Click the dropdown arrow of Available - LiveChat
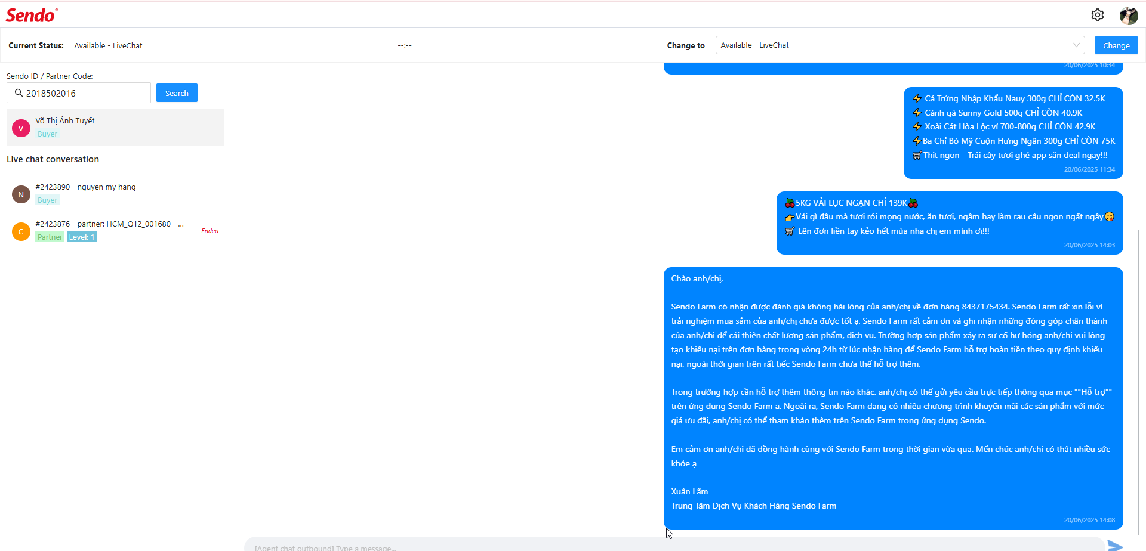This screenshot has height=551, width=1146. (x=1076, y=45)
